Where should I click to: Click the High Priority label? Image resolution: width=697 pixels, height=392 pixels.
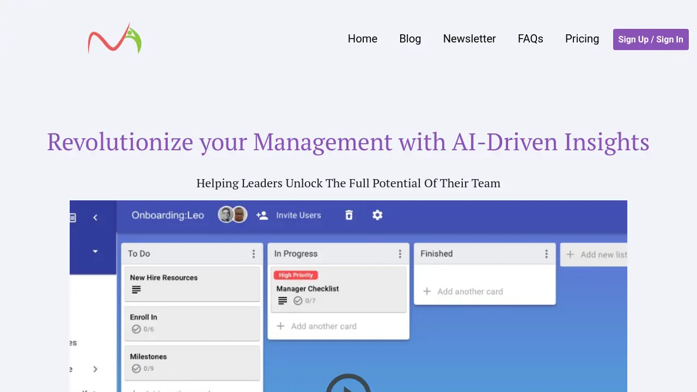[296, 275]
